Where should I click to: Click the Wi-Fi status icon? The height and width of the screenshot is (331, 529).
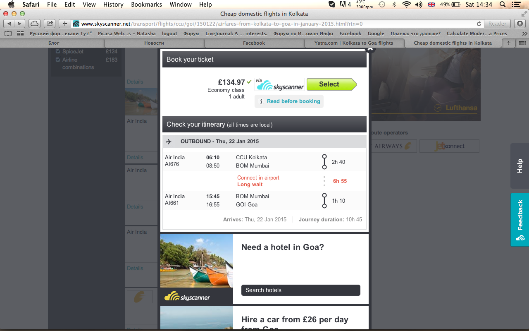tap(407, 5)
